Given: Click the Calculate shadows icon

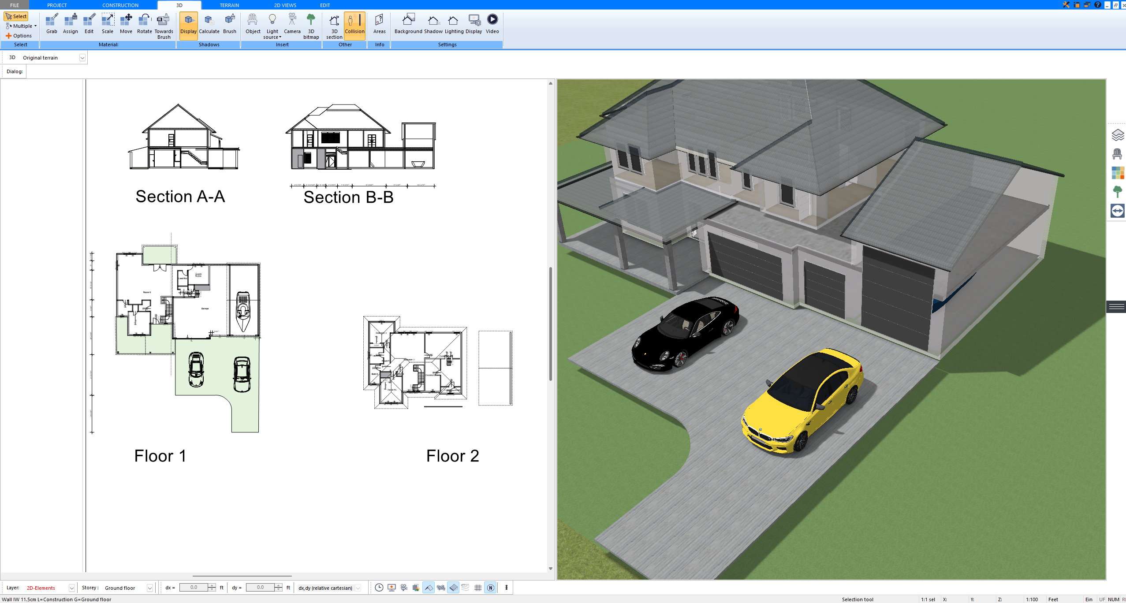Looking at the screenshot, I should (x=209, y=24).
